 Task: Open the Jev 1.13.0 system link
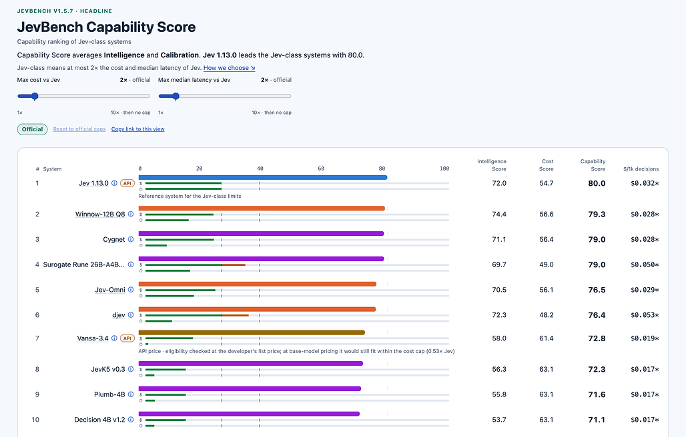pos(93,183)
